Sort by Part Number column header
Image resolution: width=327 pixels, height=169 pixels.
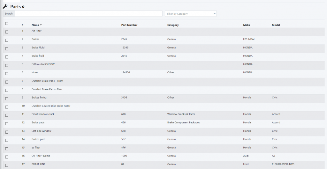[129, 25]
